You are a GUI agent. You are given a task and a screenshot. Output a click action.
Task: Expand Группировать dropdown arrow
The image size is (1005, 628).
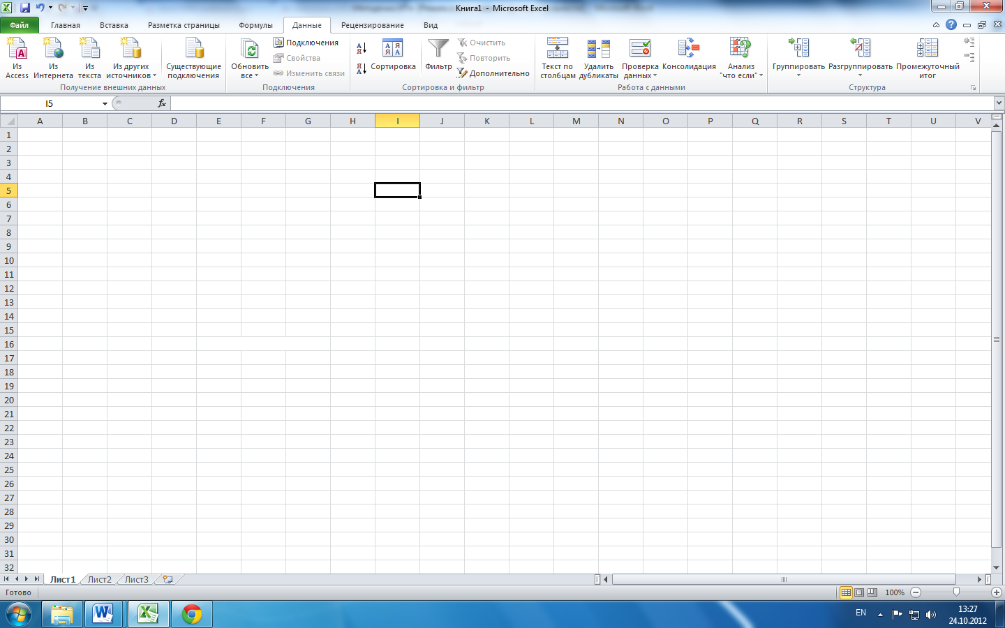pos(798,75)
